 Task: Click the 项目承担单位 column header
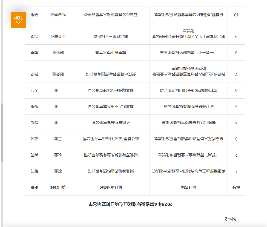pyautogui.click(x=111, y=187)
